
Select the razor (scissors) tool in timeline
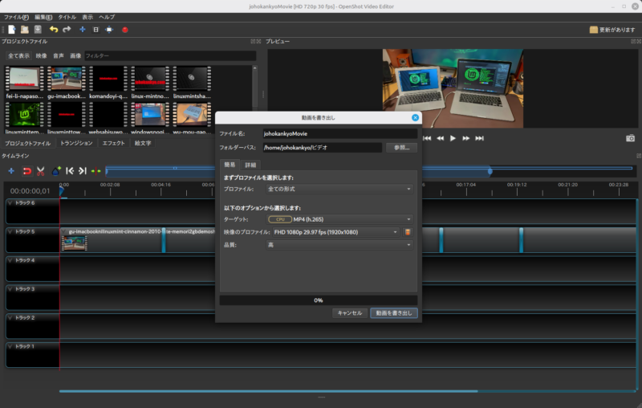click(40, 171)
